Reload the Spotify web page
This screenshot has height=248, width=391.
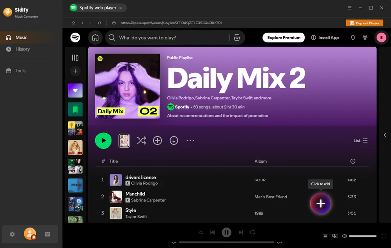pyautogui.click(x=100, y=23)
